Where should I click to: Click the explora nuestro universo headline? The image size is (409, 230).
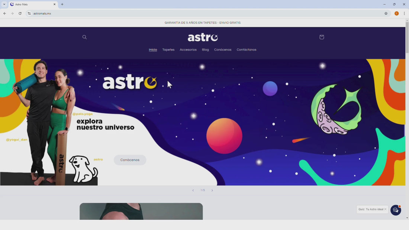click(105, 124)
